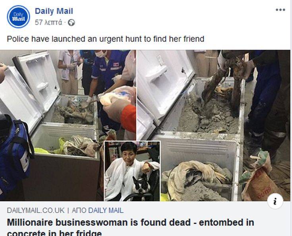This screenshot has width=292, height=236.
Task: Click the "ΑΠΟ" label in link preview
Action: (79, 211)
